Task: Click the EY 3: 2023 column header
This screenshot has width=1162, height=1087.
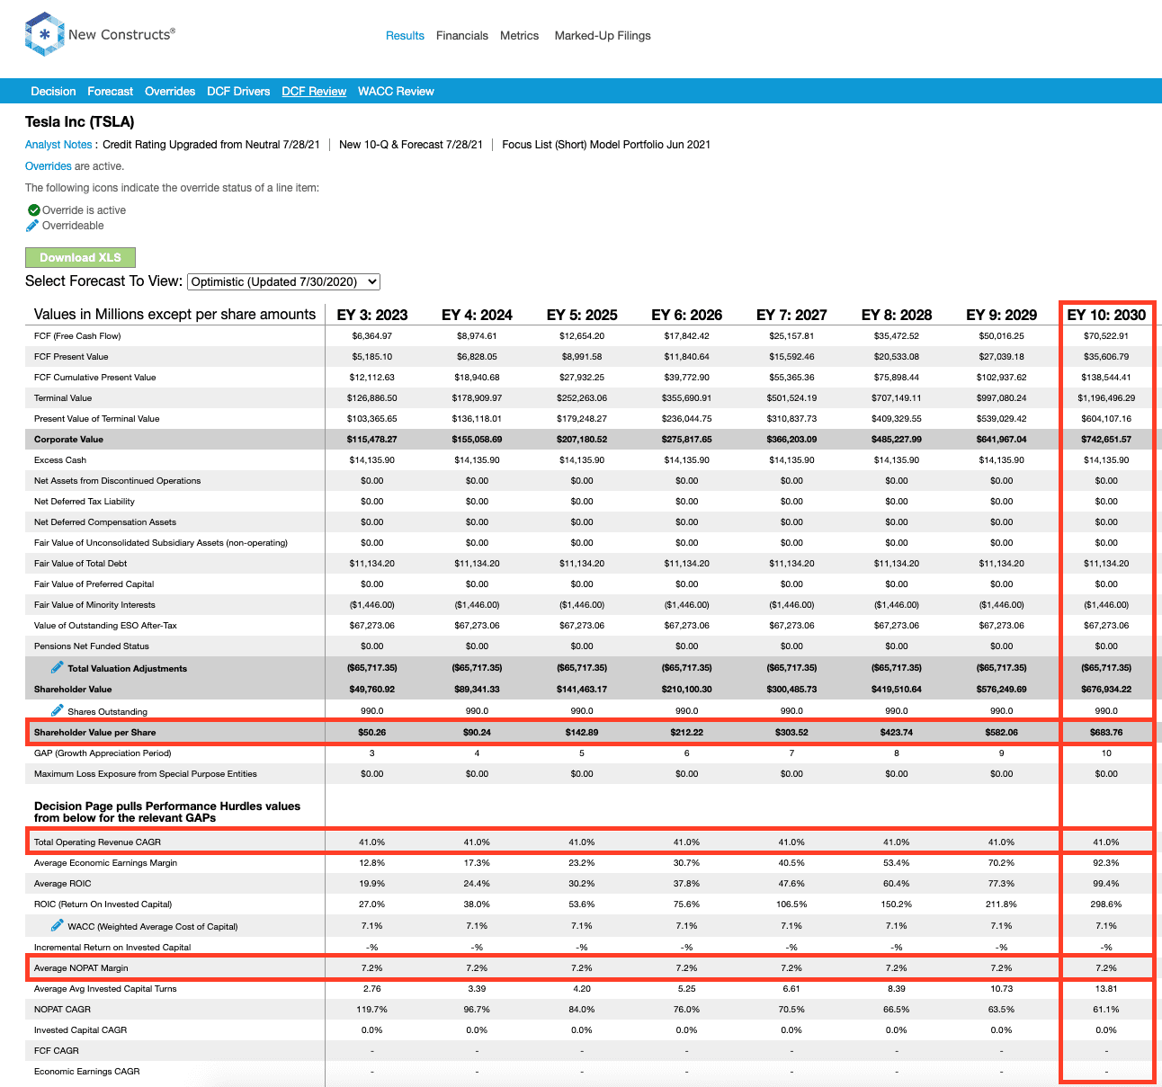Action: (372, 315)
